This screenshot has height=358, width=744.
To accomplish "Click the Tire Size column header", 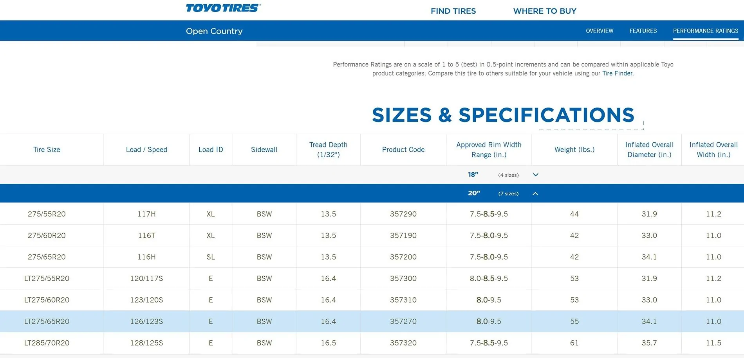I will tap(47, 150).
